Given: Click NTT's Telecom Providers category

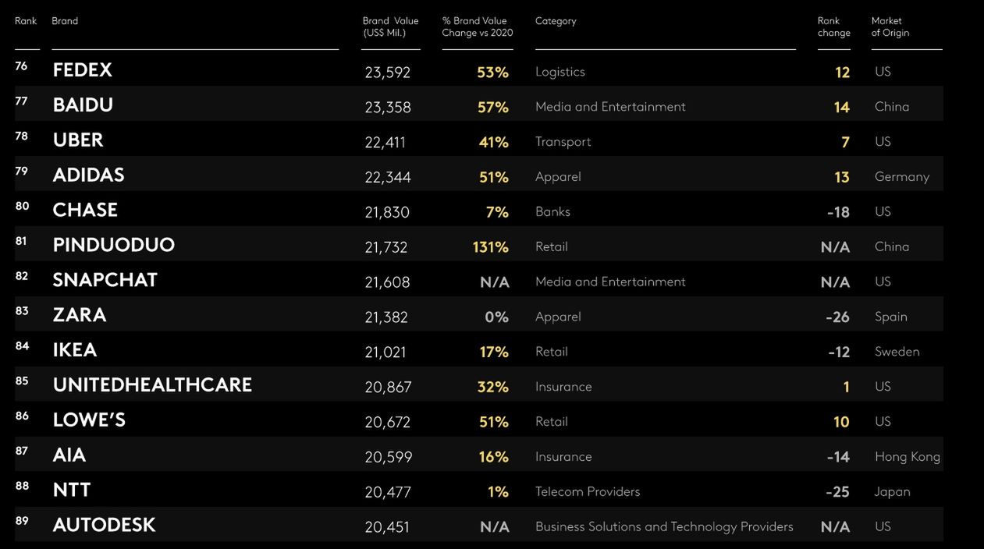Looking at the screenshot, I should click(588, 492).
